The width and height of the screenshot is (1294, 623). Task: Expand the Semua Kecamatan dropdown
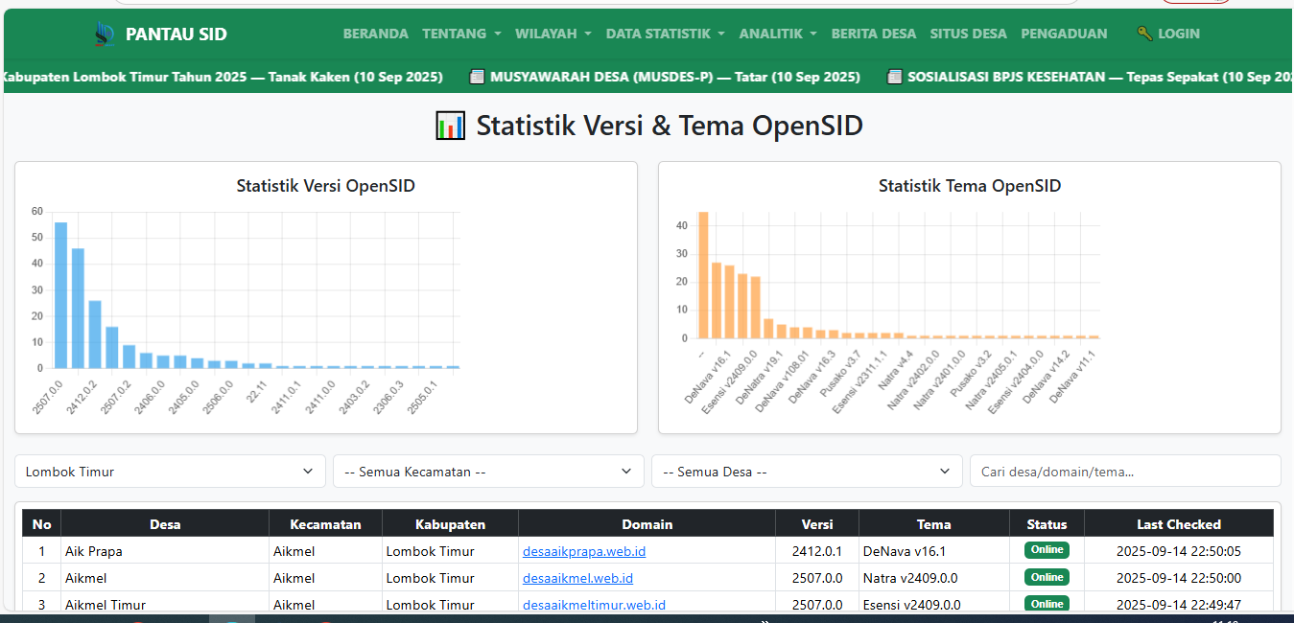pos(488,472)
